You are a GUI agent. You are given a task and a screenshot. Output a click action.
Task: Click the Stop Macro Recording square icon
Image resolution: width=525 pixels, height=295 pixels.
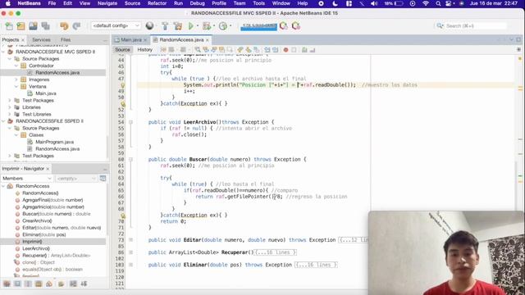(x=294, y=50)
